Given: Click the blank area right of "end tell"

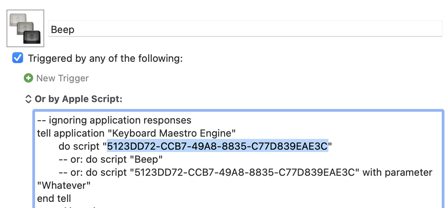Looking at the screenshot, I should click(x=231, y=198).
